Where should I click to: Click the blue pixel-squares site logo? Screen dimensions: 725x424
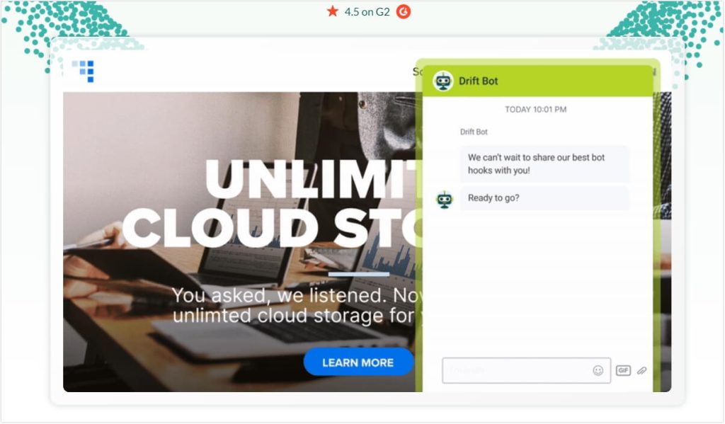point(83,70)
